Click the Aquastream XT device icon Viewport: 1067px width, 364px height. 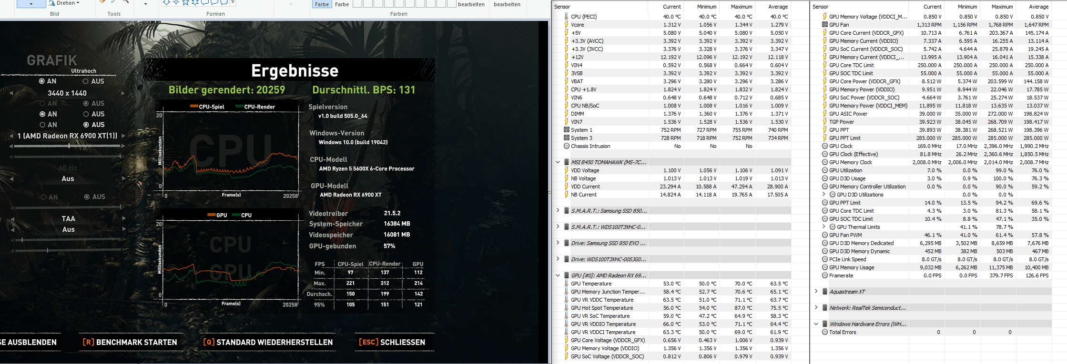point(824,292)
